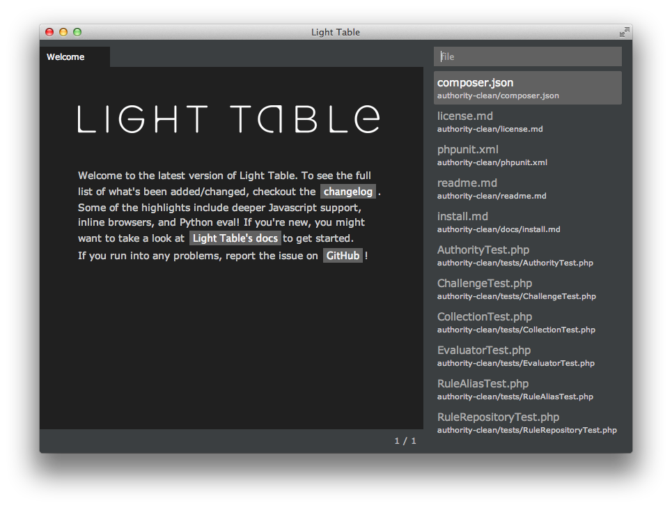Select RuleRepositoryTest.php at list bottom

click(527, 422)
